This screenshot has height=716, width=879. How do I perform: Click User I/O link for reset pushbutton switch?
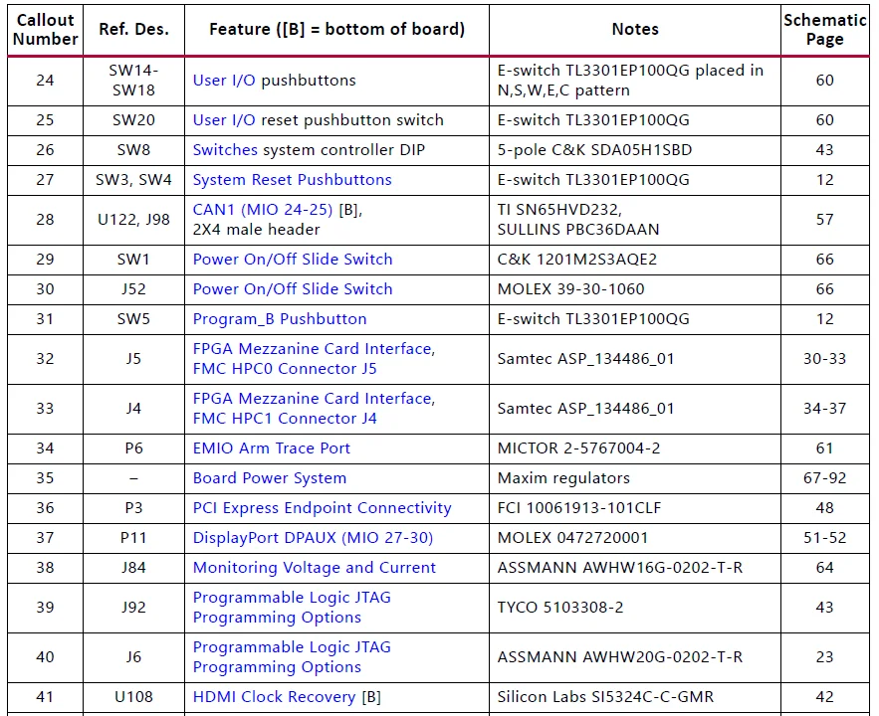(224, 120)
